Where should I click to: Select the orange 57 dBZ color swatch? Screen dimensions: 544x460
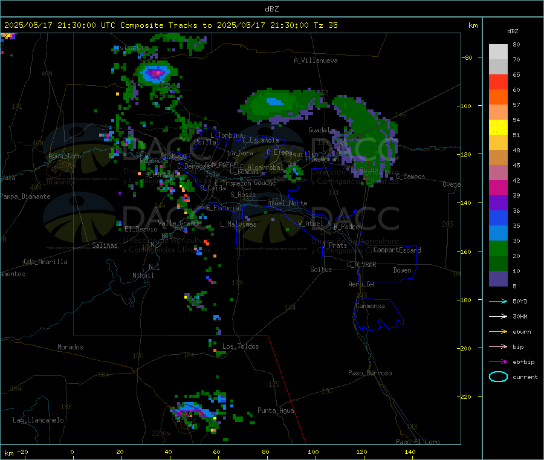(498, 97)
